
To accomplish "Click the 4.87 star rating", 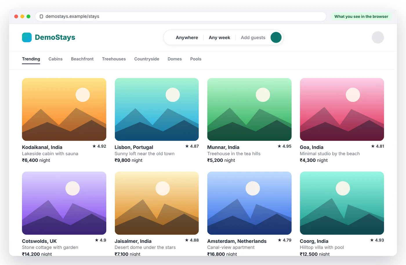I will click(x=192, y=146).
